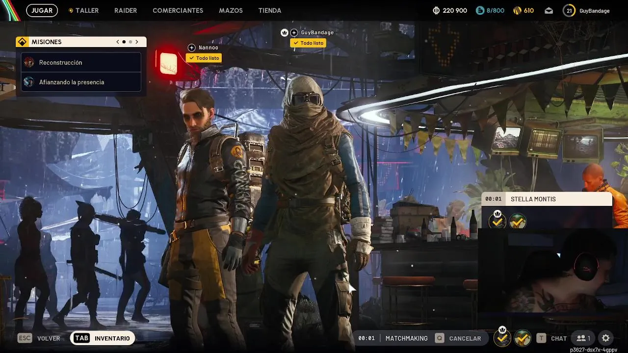Open the TALLER tab

point(87,10)
